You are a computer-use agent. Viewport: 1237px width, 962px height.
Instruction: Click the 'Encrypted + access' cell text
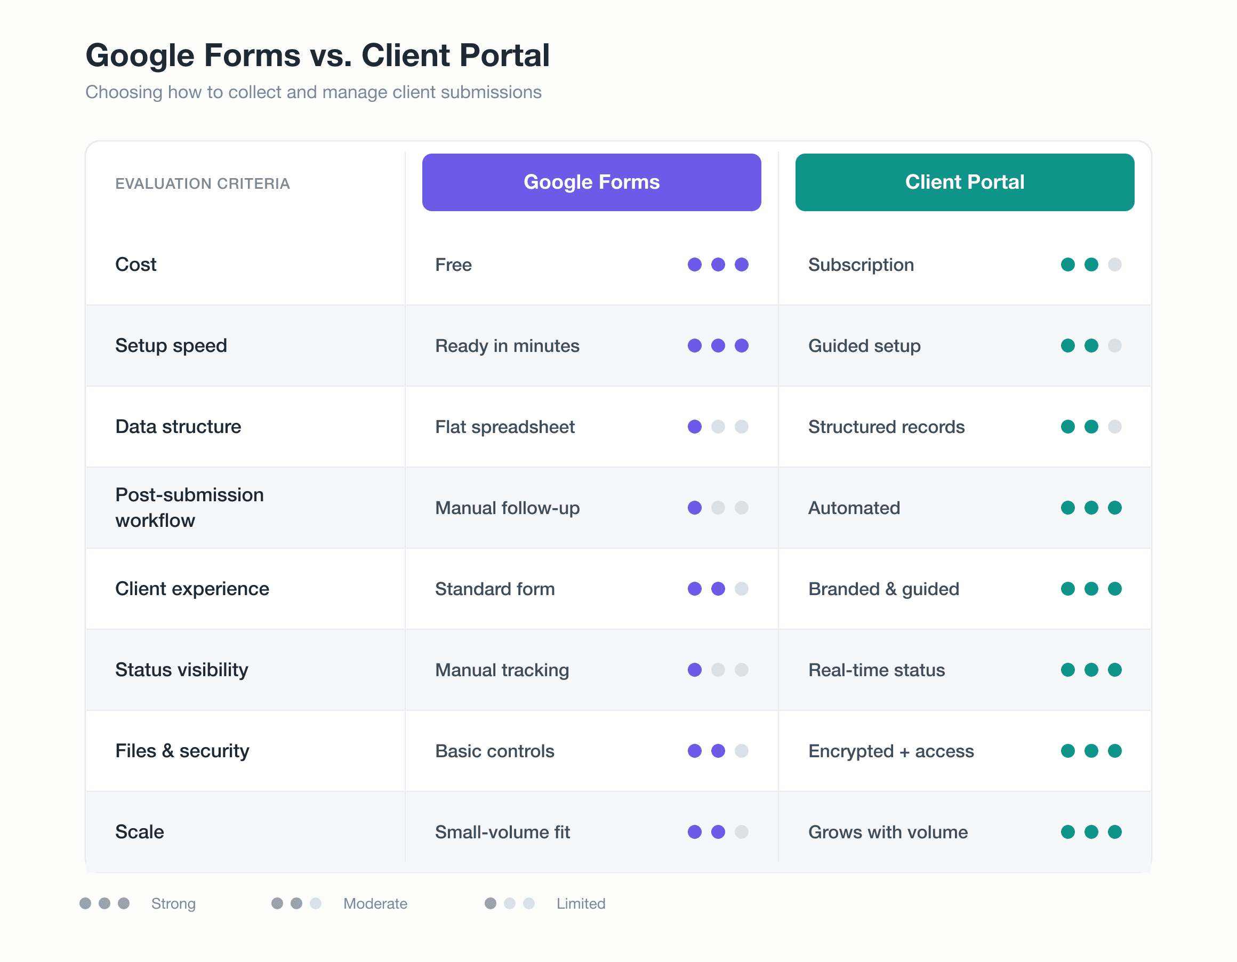click(x=891, y=751)
